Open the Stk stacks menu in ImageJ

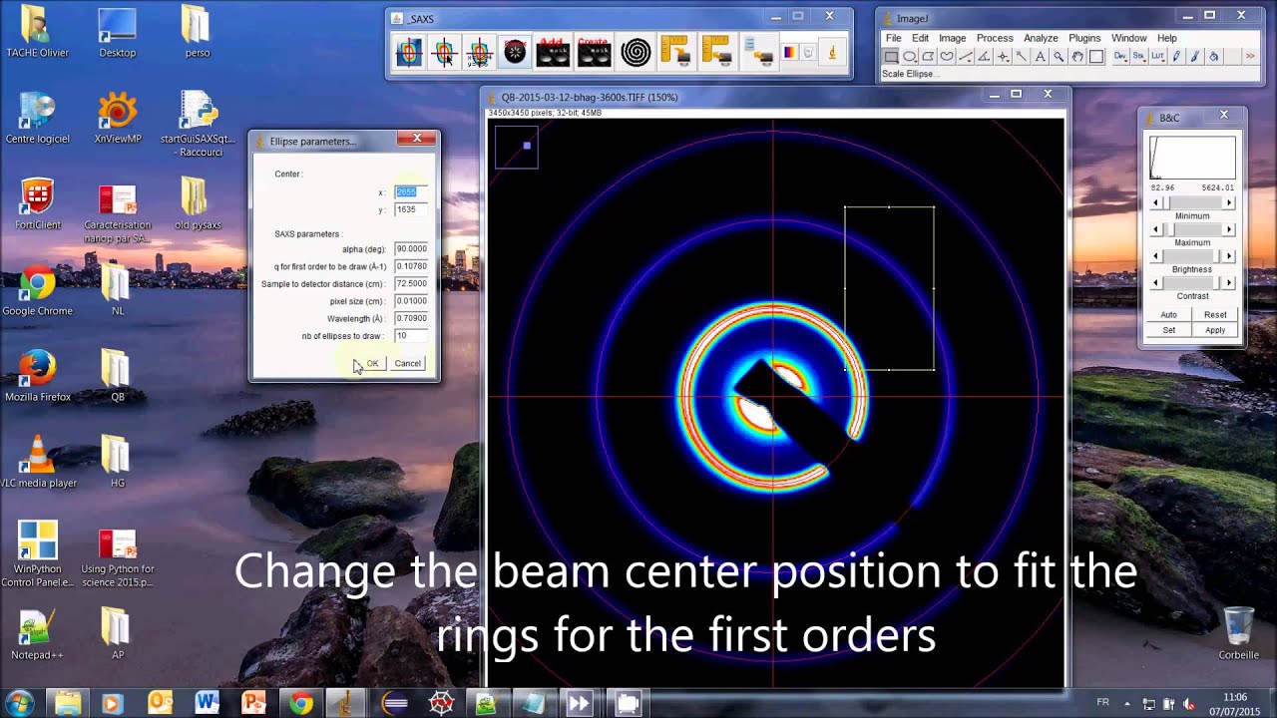(x=1138, y=56)
